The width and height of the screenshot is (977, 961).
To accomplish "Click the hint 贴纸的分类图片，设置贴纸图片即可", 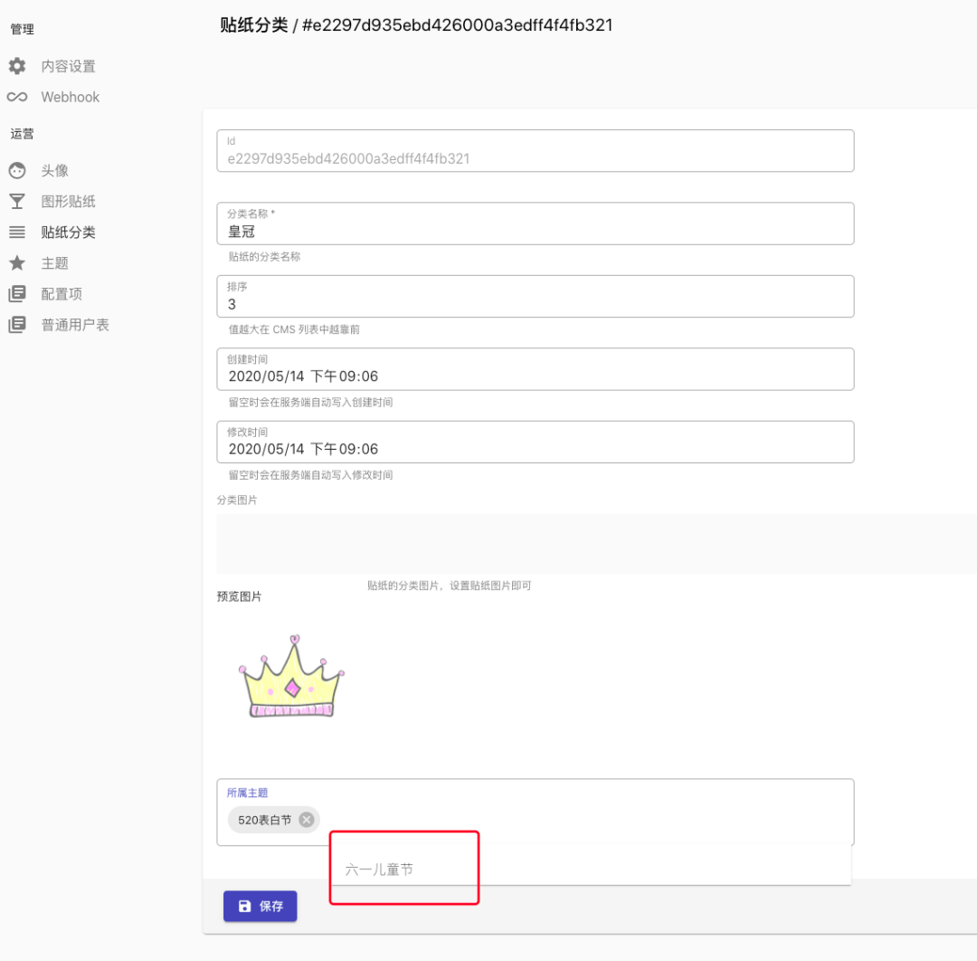I will [x=450, y=585].
